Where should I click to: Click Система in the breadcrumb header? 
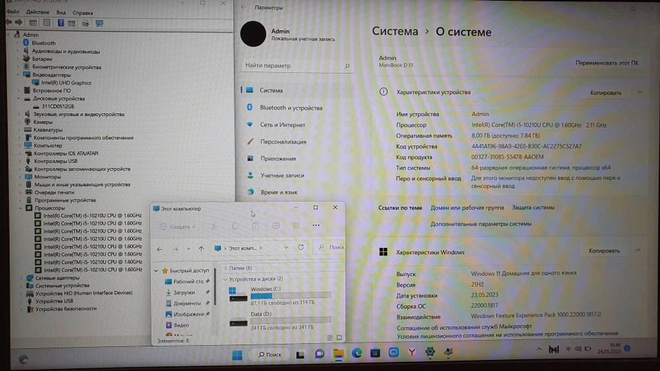[x=395, y=32]
